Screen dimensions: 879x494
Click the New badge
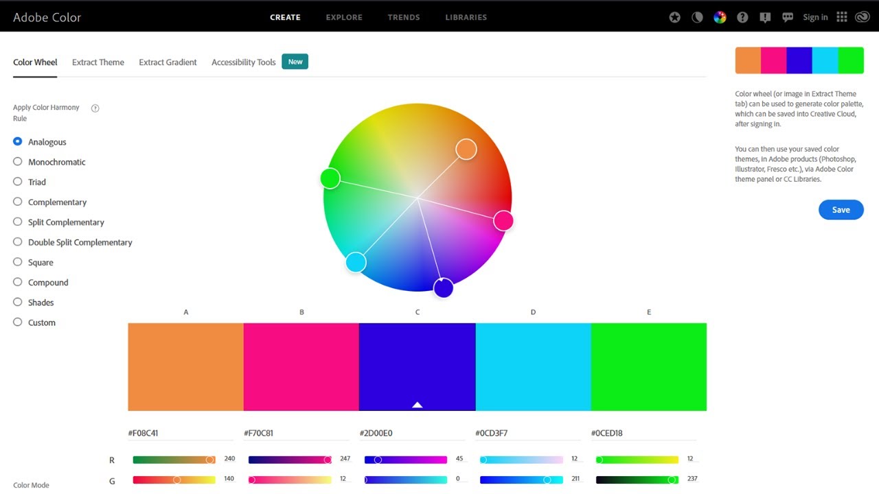coord(295,62)
